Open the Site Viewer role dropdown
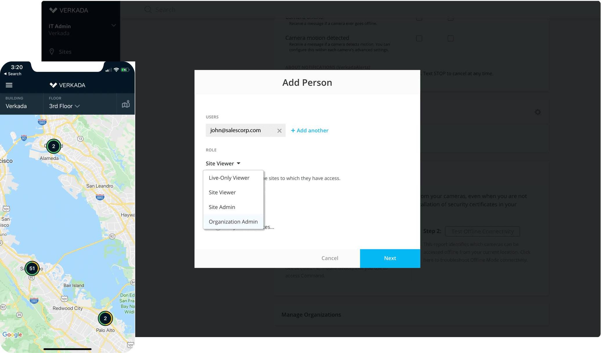Viewport: 601px width, 353px height. (x=223, y=163)
